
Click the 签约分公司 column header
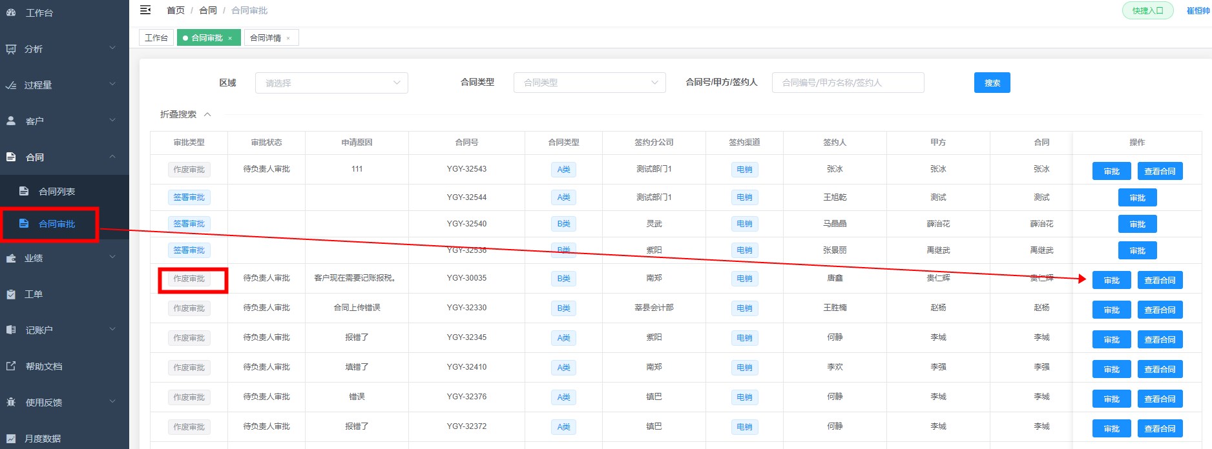tap(654, 143)
